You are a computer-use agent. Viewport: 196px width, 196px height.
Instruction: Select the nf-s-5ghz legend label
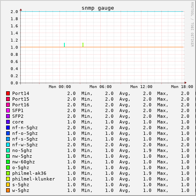click(25, 139)
